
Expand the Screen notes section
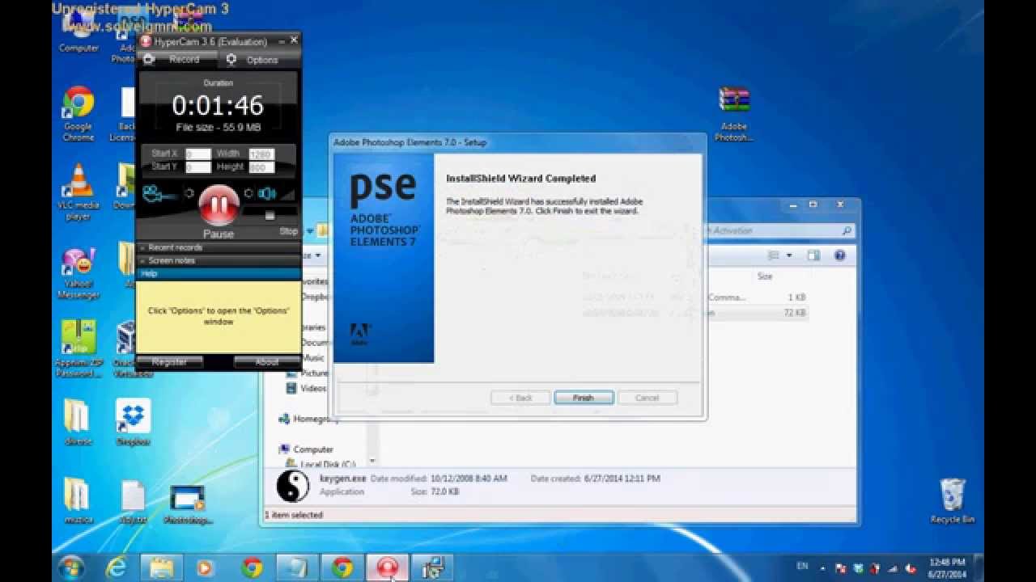click(219, 260)
